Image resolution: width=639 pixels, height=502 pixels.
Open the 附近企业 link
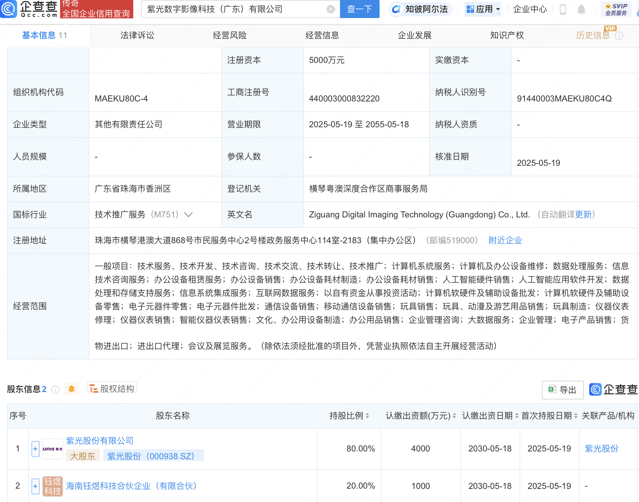pos(505,240)
